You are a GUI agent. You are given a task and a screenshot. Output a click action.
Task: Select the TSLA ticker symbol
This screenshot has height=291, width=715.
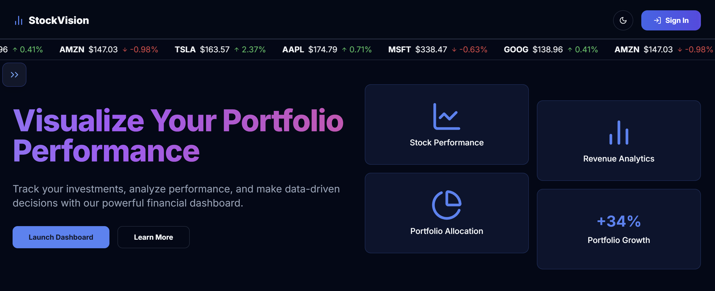(x=185, y=49)
